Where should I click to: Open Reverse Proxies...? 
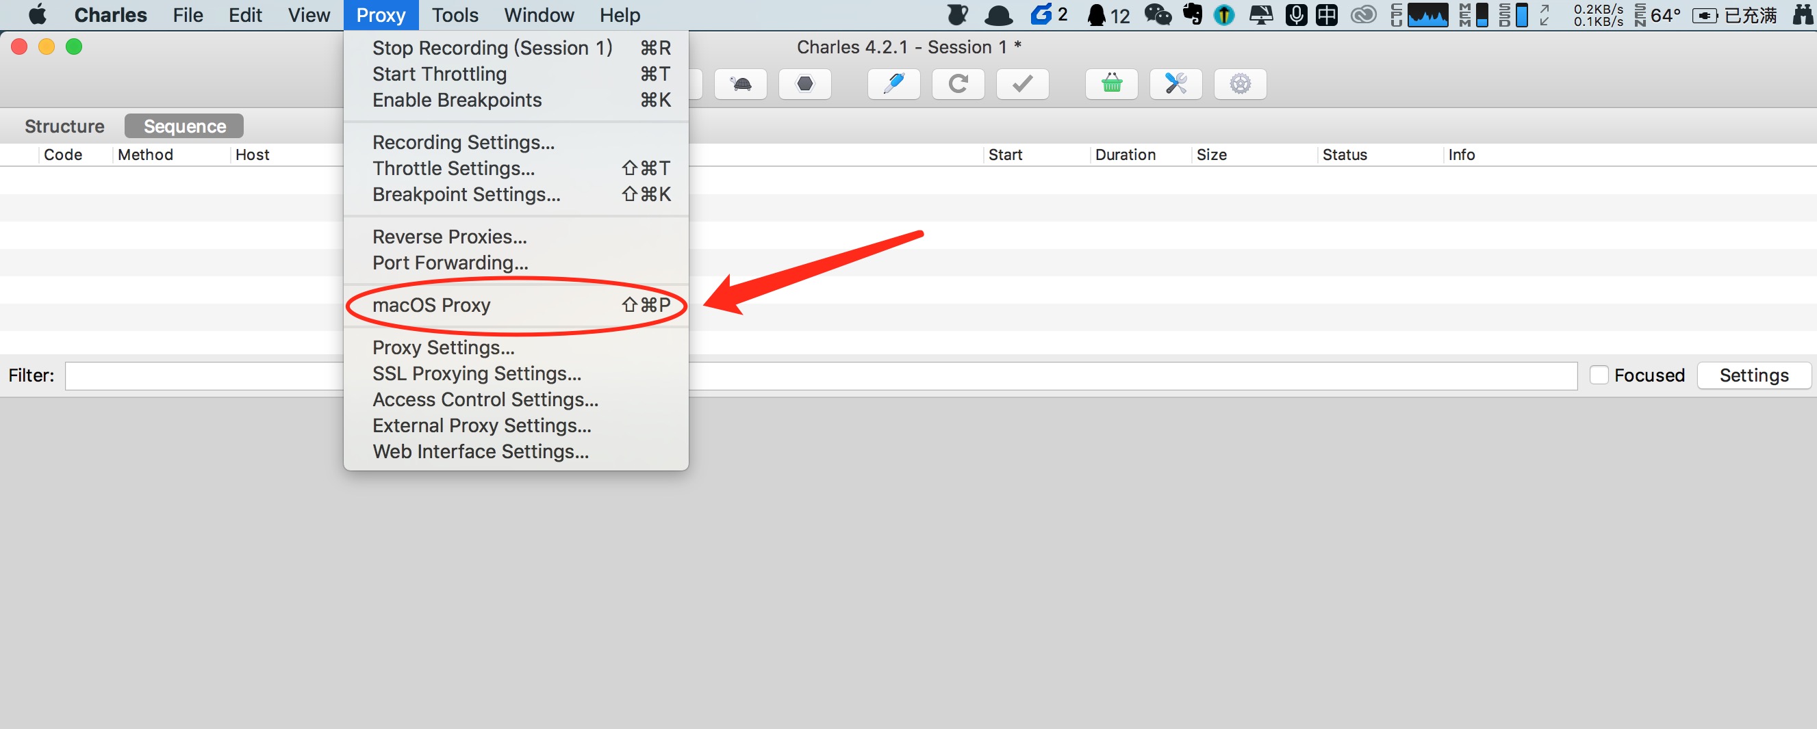click(x=516, y=237)
